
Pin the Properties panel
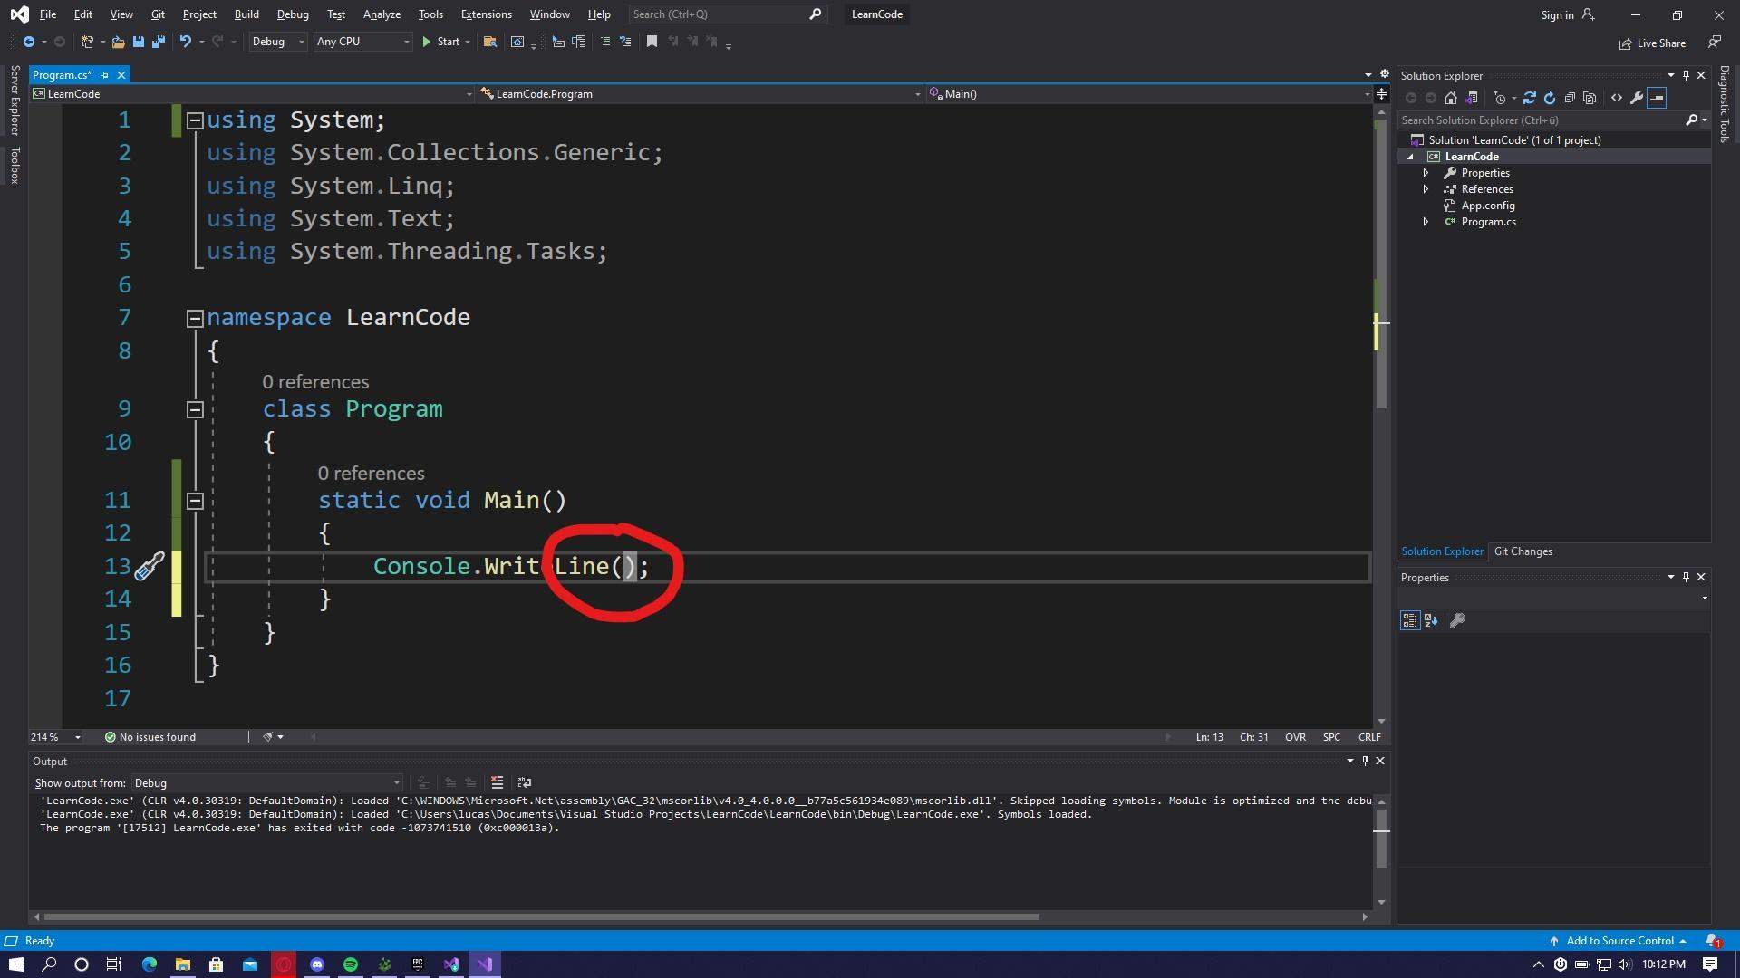point(1686,577)
